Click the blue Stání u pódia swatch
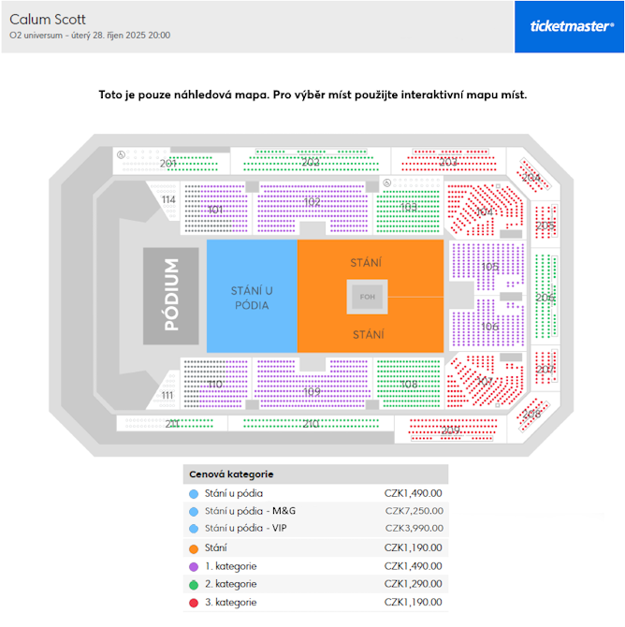 pos(194,494)
